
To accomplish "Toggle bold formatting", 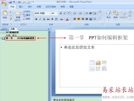I will pyautogui.click(x=36, y=19).
